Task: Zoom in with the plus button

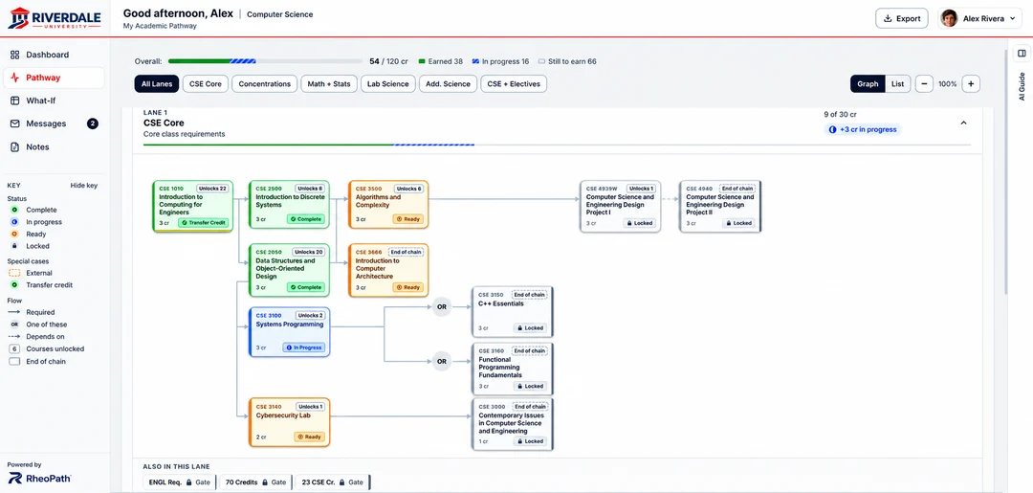Action: pos(971,83)
